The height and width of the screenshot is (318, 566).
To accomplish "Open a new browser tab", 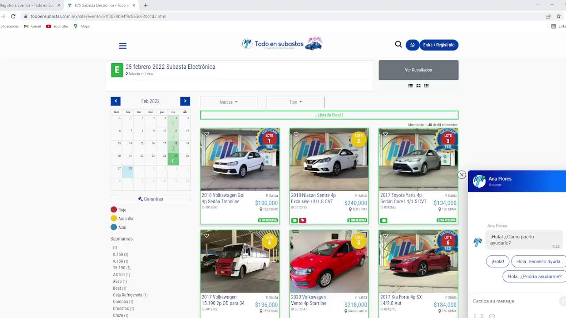I will 146,5.
